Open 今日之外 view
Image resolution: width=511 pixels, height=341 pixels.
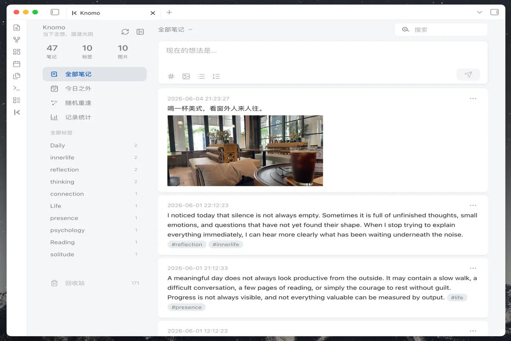pos(95,89)
